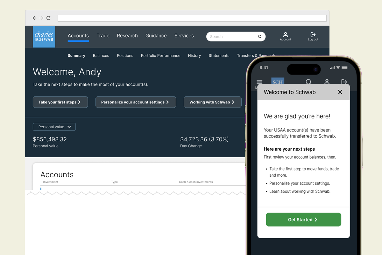382x255 pixels.
Task: Click the browser address bar
Action: pyautogui.click(x=192, y=18)
